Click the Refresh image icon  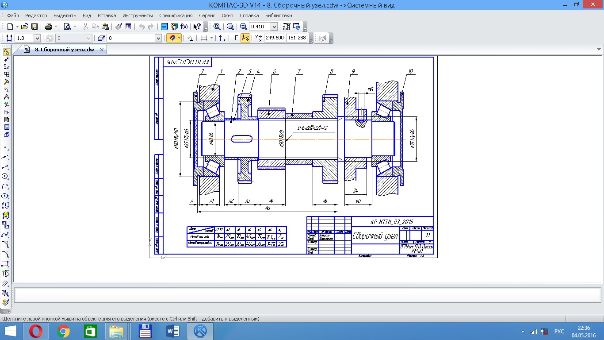[x=296, y=27]
